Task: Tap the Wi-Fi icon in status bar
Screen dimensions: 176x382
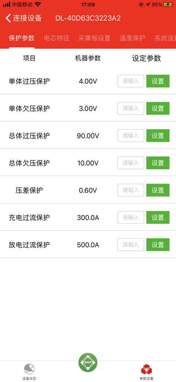Action: (x=38, y=4)
